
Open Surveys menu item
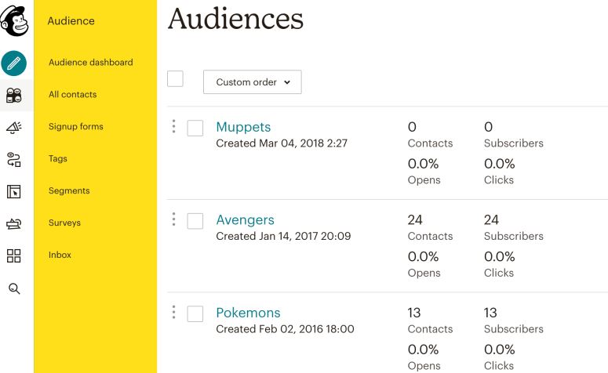[x=64, y=223]
